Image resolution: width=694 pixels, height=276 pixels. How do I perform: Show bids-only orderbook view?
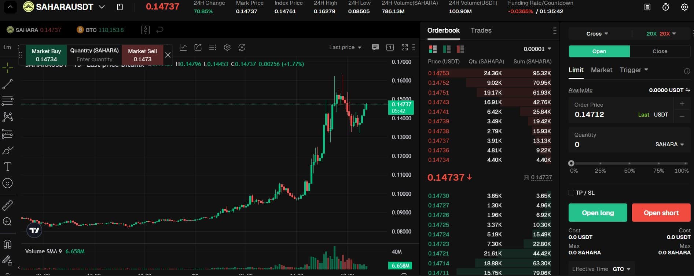pos(447,49)
